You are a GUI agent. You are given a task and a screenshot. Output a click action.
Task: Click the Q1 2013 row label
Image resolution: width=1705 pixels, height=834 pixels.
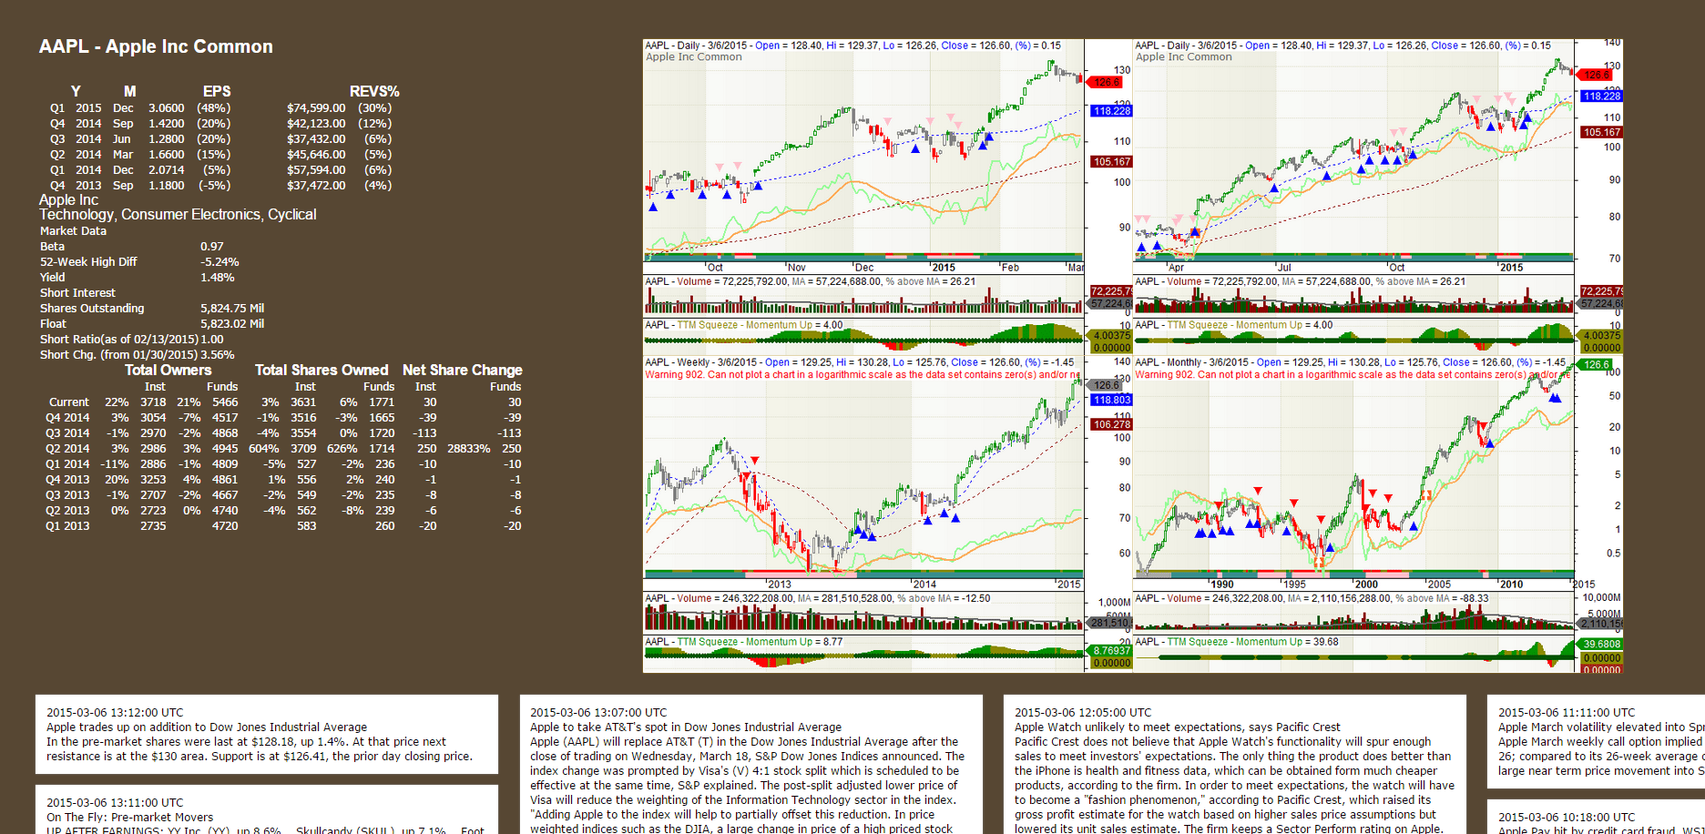(67, 526)
